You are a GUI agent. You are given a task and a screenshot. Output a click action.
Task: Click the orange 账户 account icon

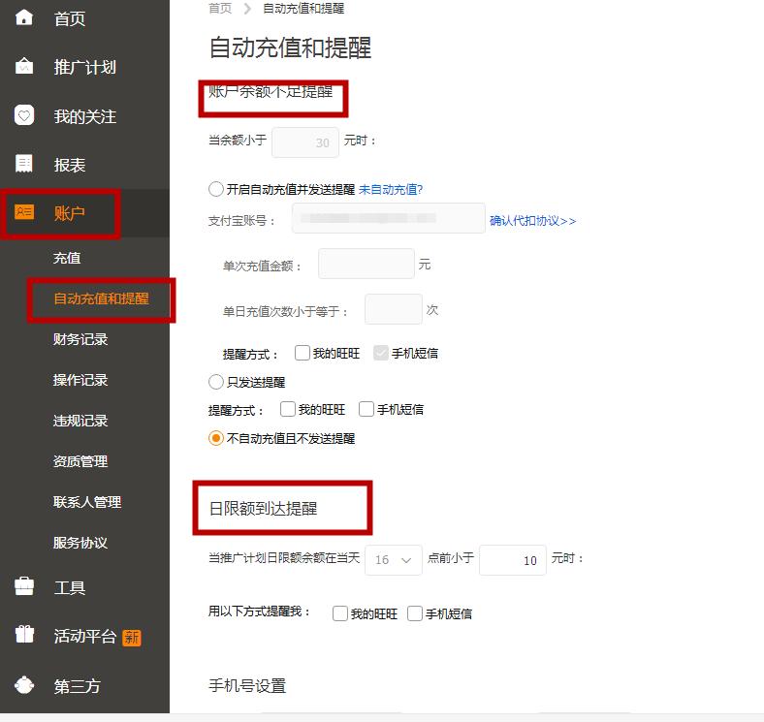pyautogui.click(x=24, y=212)
